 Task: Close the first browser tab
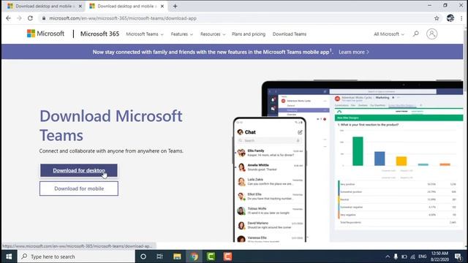click(80, 6)
